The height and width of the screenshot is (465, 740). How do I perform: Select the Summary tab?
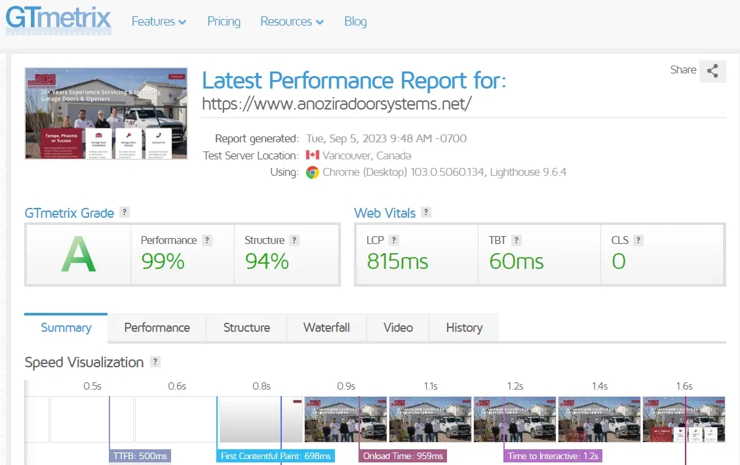click(66, 328)
